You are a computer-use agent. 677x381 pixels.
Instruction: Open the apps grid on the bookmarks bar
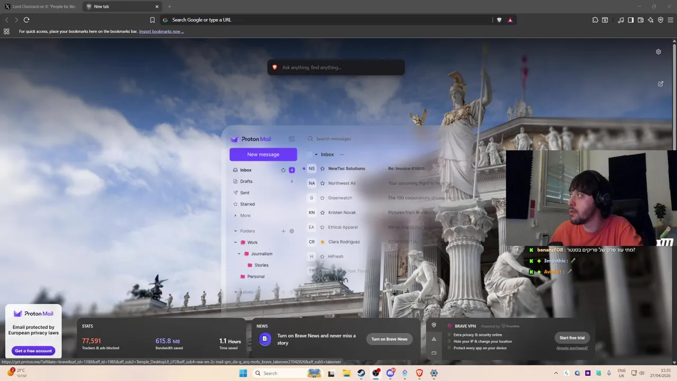click(x=6, y=31)
